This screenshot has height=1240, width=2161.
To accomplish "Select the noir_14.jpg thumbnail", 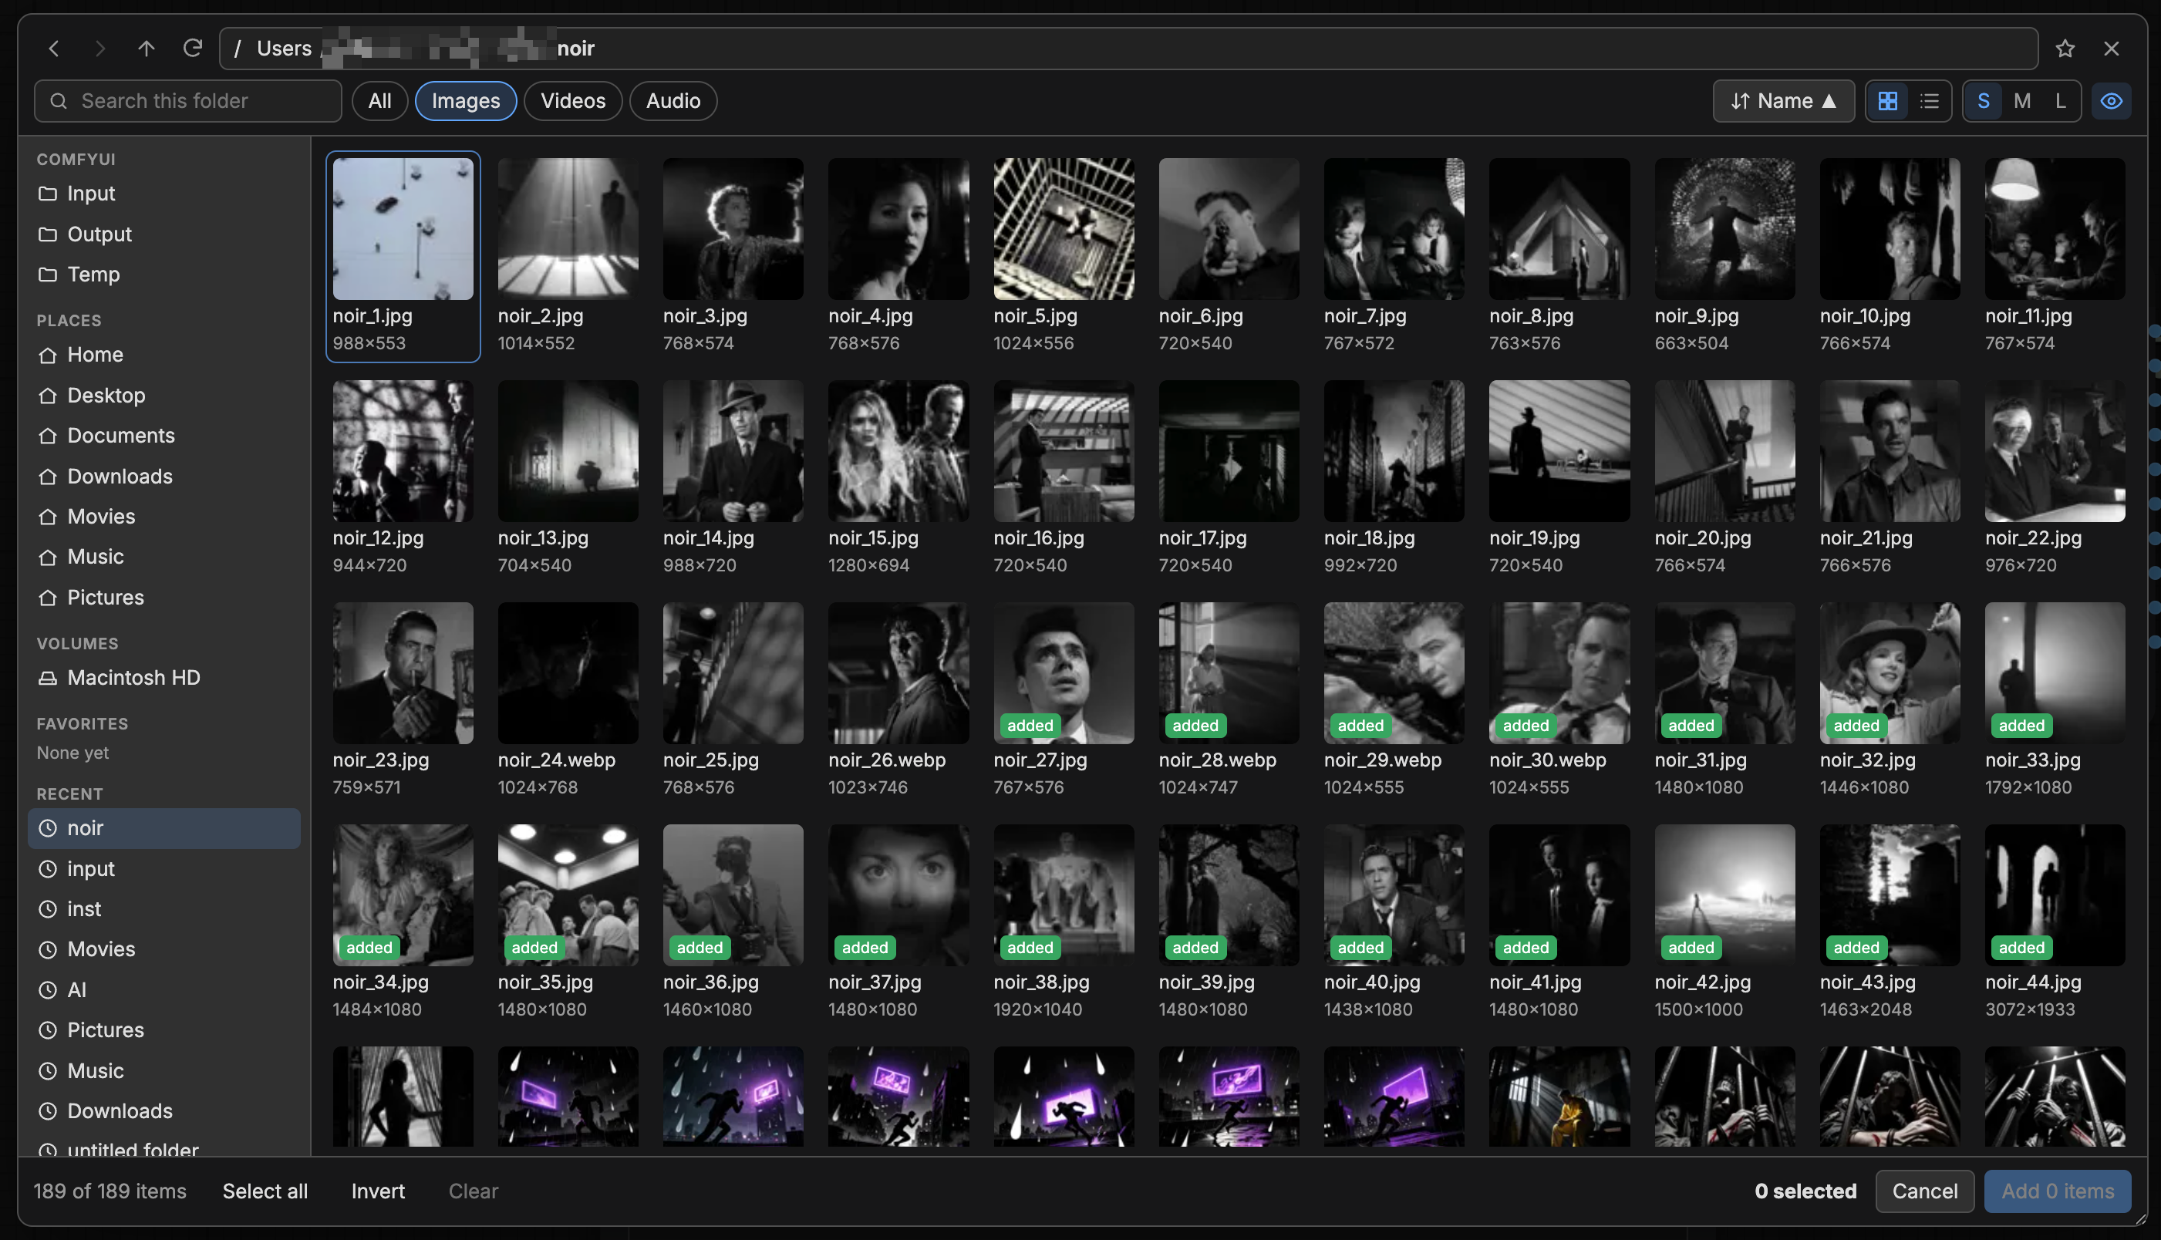I will pos(733,450).
